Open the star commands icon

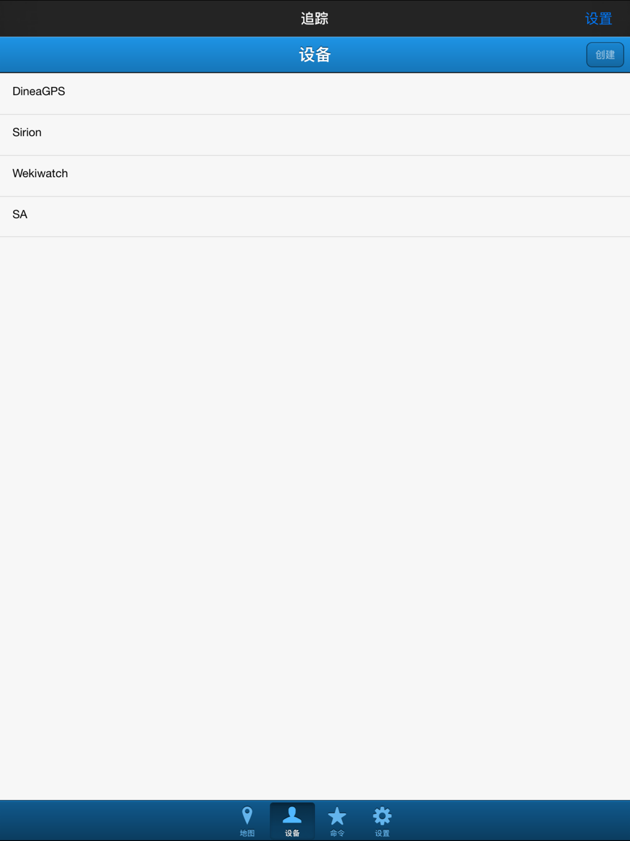click(x=337, y=816)
